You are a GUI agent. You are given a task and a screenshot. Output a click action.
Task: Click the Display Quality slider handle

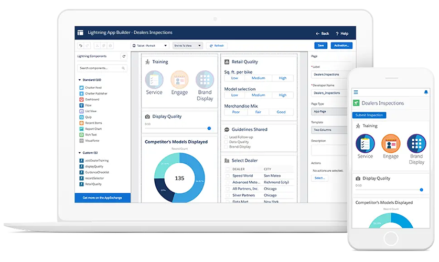click(209, 128)
